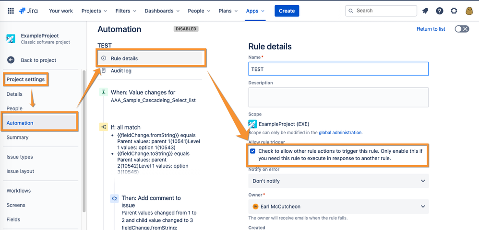479x230 pixels.
Task: Click the Back to project arrow icon
Action: coord(11,60)
